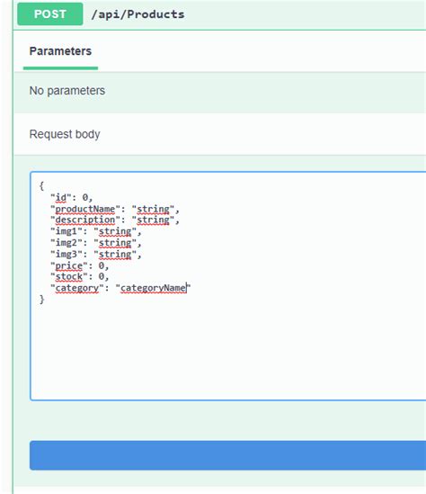
Task: Place cursor on the "id" key
Action: click(63, 198)
